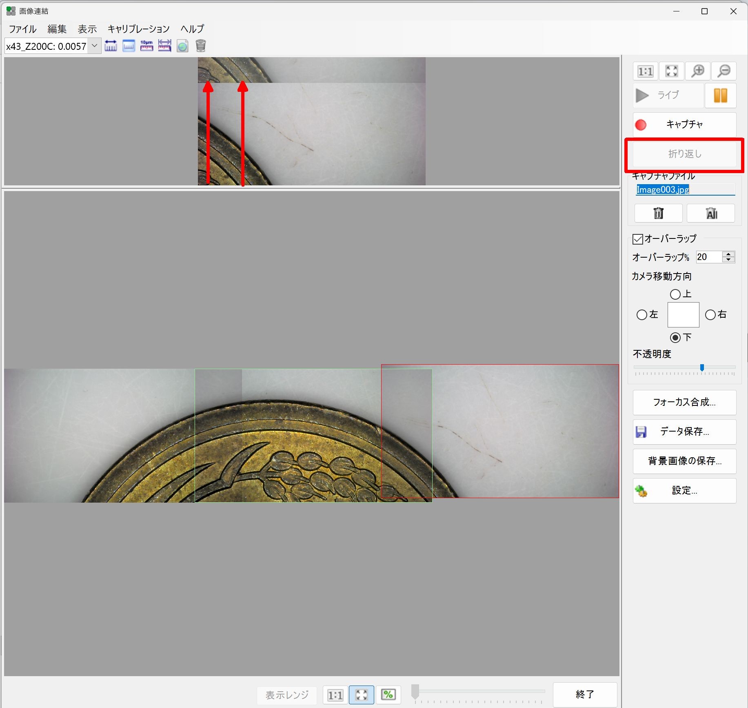Decrease overlap percent with down stepper arrow

728,260
